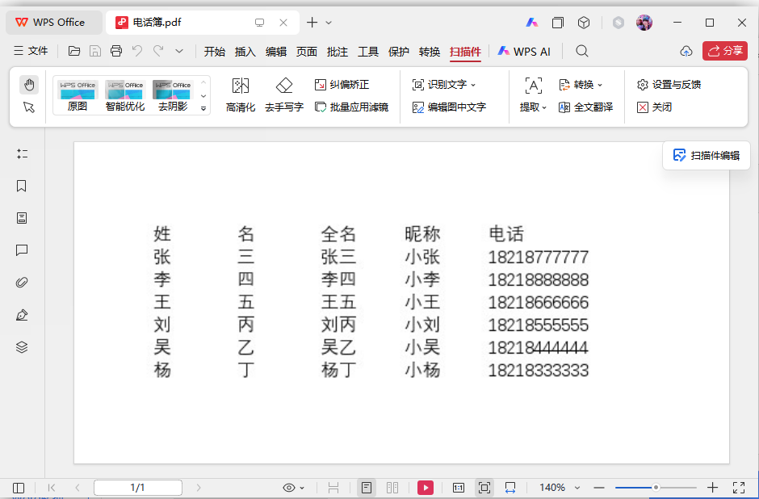This screenshot has height=499, width=759.
Task: Click the print icon
Action: (x=116, y=51)
